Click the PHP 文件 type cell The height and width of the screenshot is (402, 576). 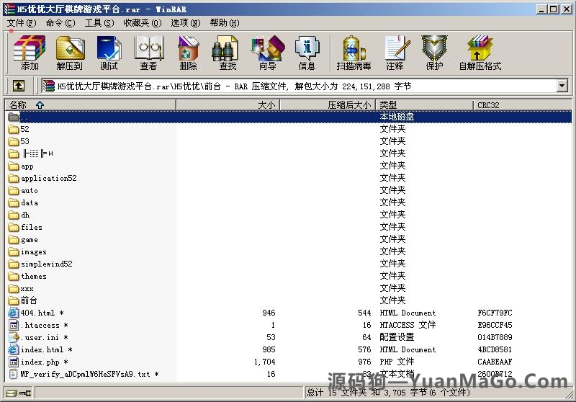coord(397,362)
